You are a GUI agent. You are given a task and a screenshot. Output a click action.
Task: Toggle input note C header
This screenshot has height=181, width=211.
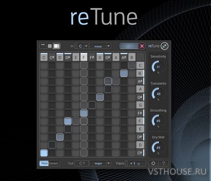click(44, 57)
